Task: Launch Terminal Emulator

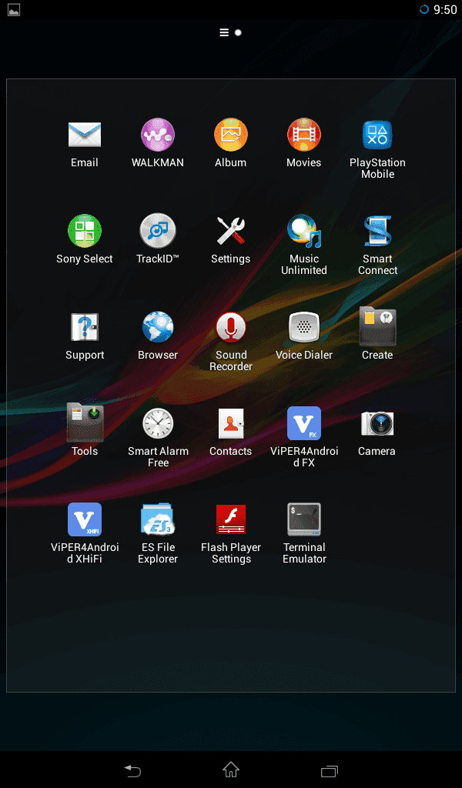Action: pos(303,519)
